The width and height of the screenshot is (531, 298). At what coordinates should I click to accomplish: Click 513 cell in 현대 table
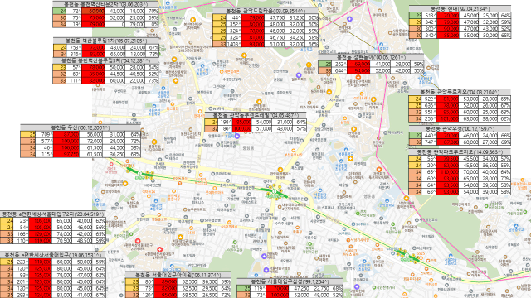pyautogui.click(x=430, y=15)
